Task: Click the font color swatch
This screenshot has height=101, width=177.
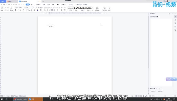Action: 37,10
